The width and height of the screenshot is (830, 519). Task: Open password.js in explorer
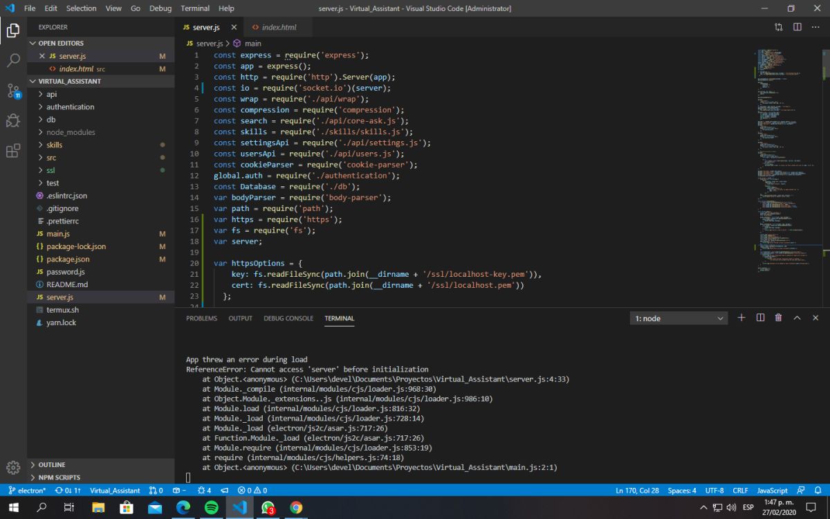coord(100,272)
